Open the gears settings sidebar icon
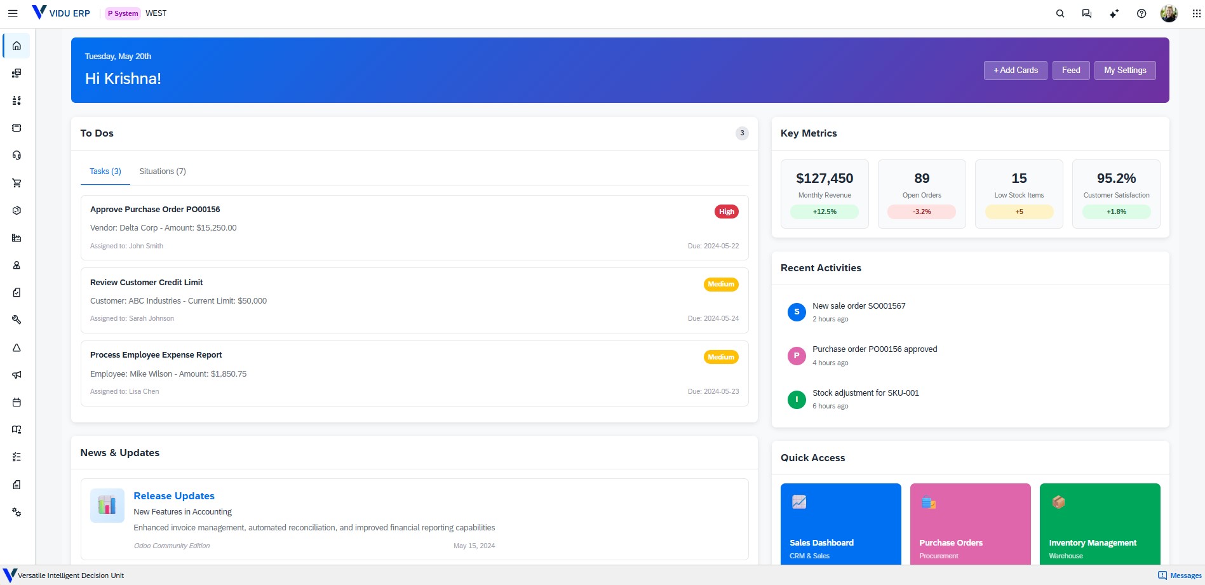The image size is (1205, 585). pyautogui.click(x=17, y=512)
